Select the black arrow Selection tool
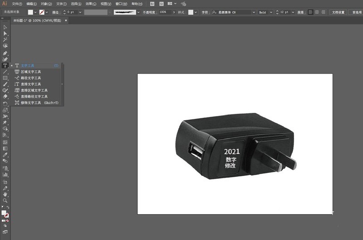The height and width of the screenshot is (240, 363). pos(5,27)
